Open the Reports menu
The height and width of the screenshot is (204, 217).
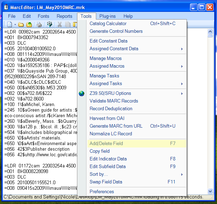click(x=64, y=16)
